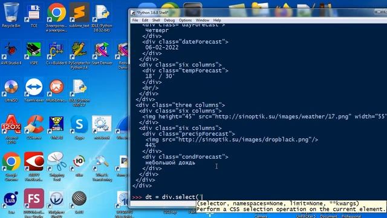Select the CCleaner desktop icon
Viewport: 387px width, 218px height.
point(34,127)
